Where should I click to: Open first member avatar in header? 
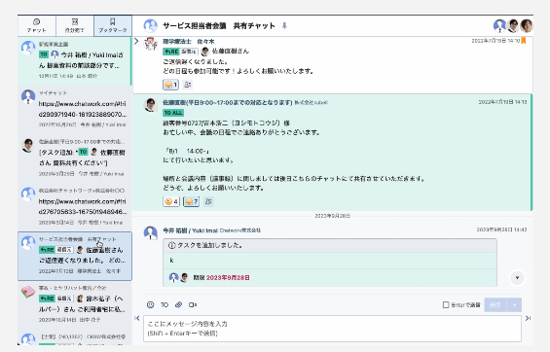click(499, 26)
